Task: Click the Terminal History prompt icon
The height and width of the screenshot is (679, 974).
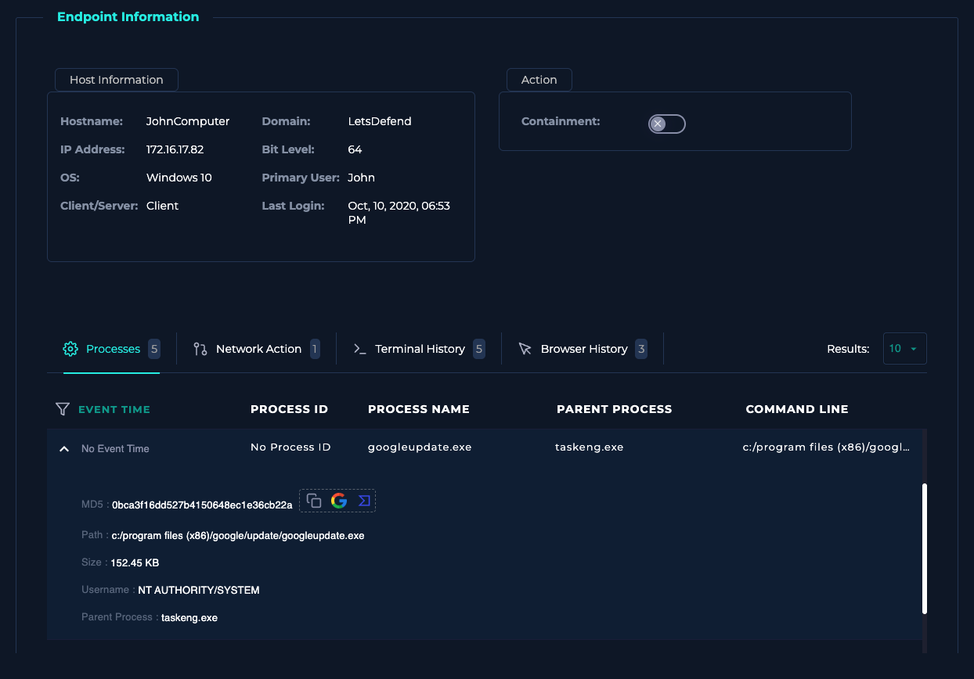Action: pos(360,349)
